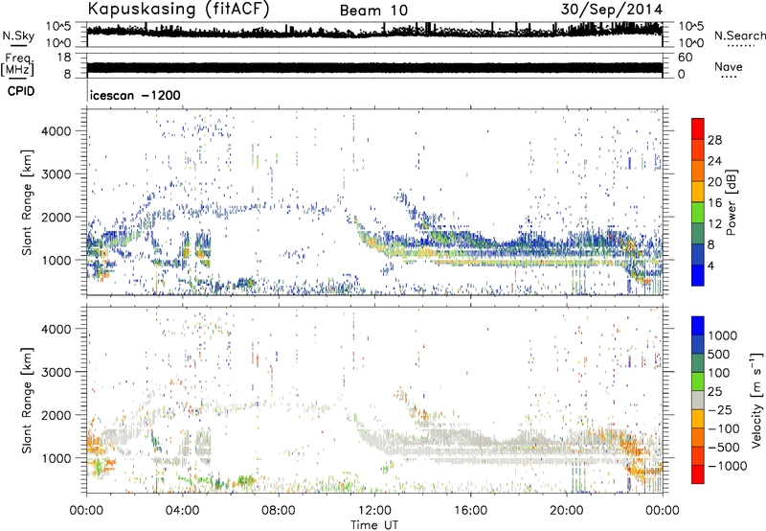
Task: Click the red bottom of velocity colorbar
Action: [698, 474]
